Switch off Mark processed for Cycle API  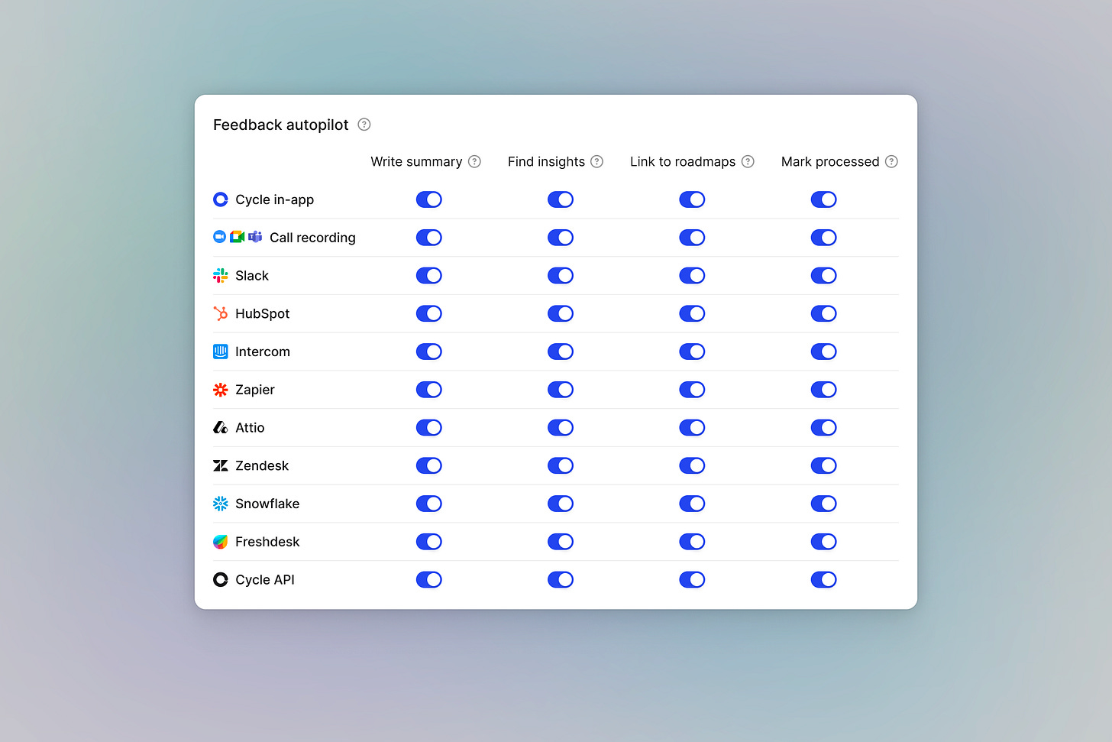[824, 580]
